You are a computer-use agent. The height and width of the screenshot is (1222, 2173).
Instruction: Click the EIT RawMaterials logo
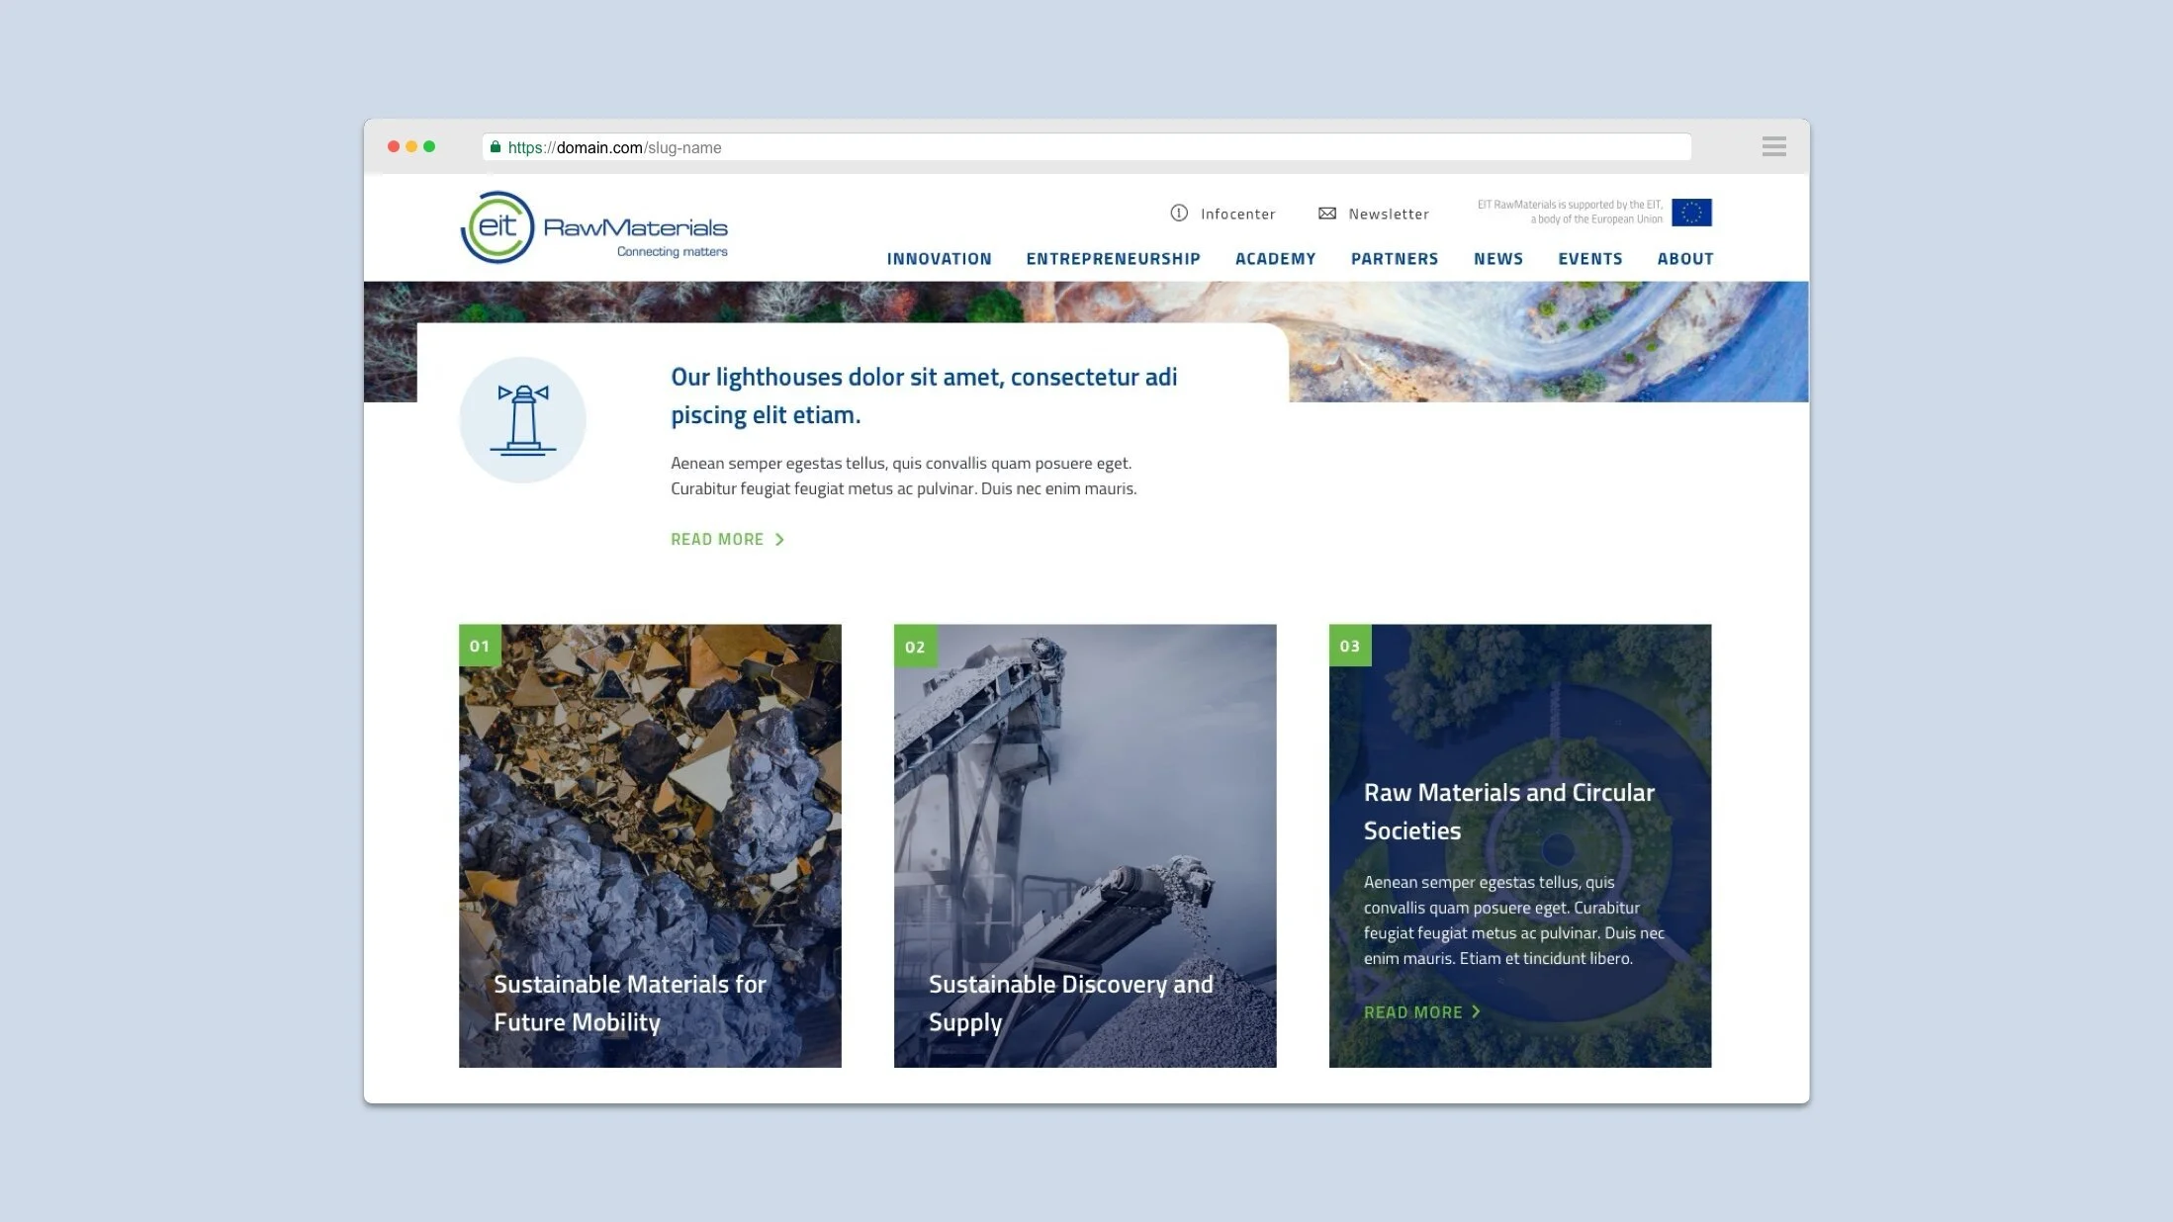coord(593,228)
